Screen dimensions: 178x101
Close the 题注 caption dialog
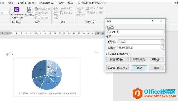coord(161,21)
